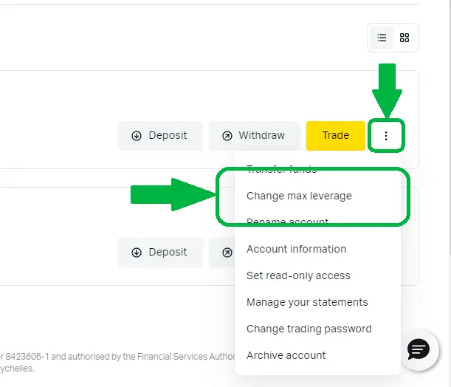Open Manage your statements
This screenshot has width=451, height=387.
[x=307, y=302]
